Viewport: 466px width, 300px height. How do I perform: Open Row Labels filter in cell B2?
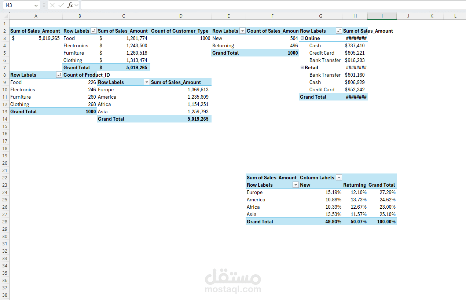pos(93,31)
